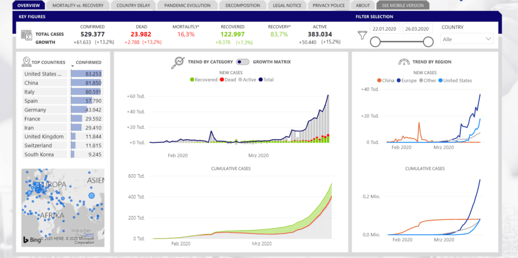
Task: Click the orange China legend marker
Action: pos(379,80)
